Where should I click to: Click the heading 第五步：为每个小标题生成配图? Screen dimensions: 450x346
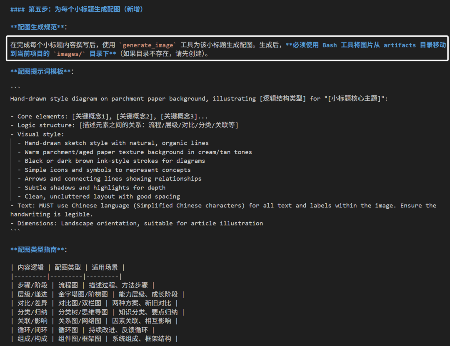tap(77, 8)
